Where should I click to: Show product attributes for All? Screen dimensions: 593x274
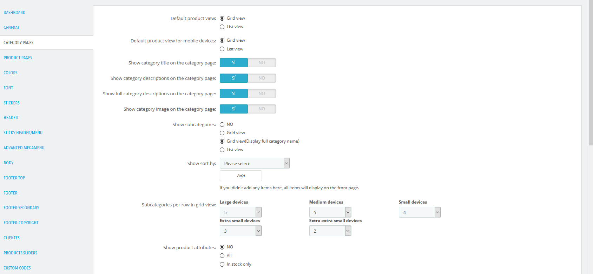222,256
